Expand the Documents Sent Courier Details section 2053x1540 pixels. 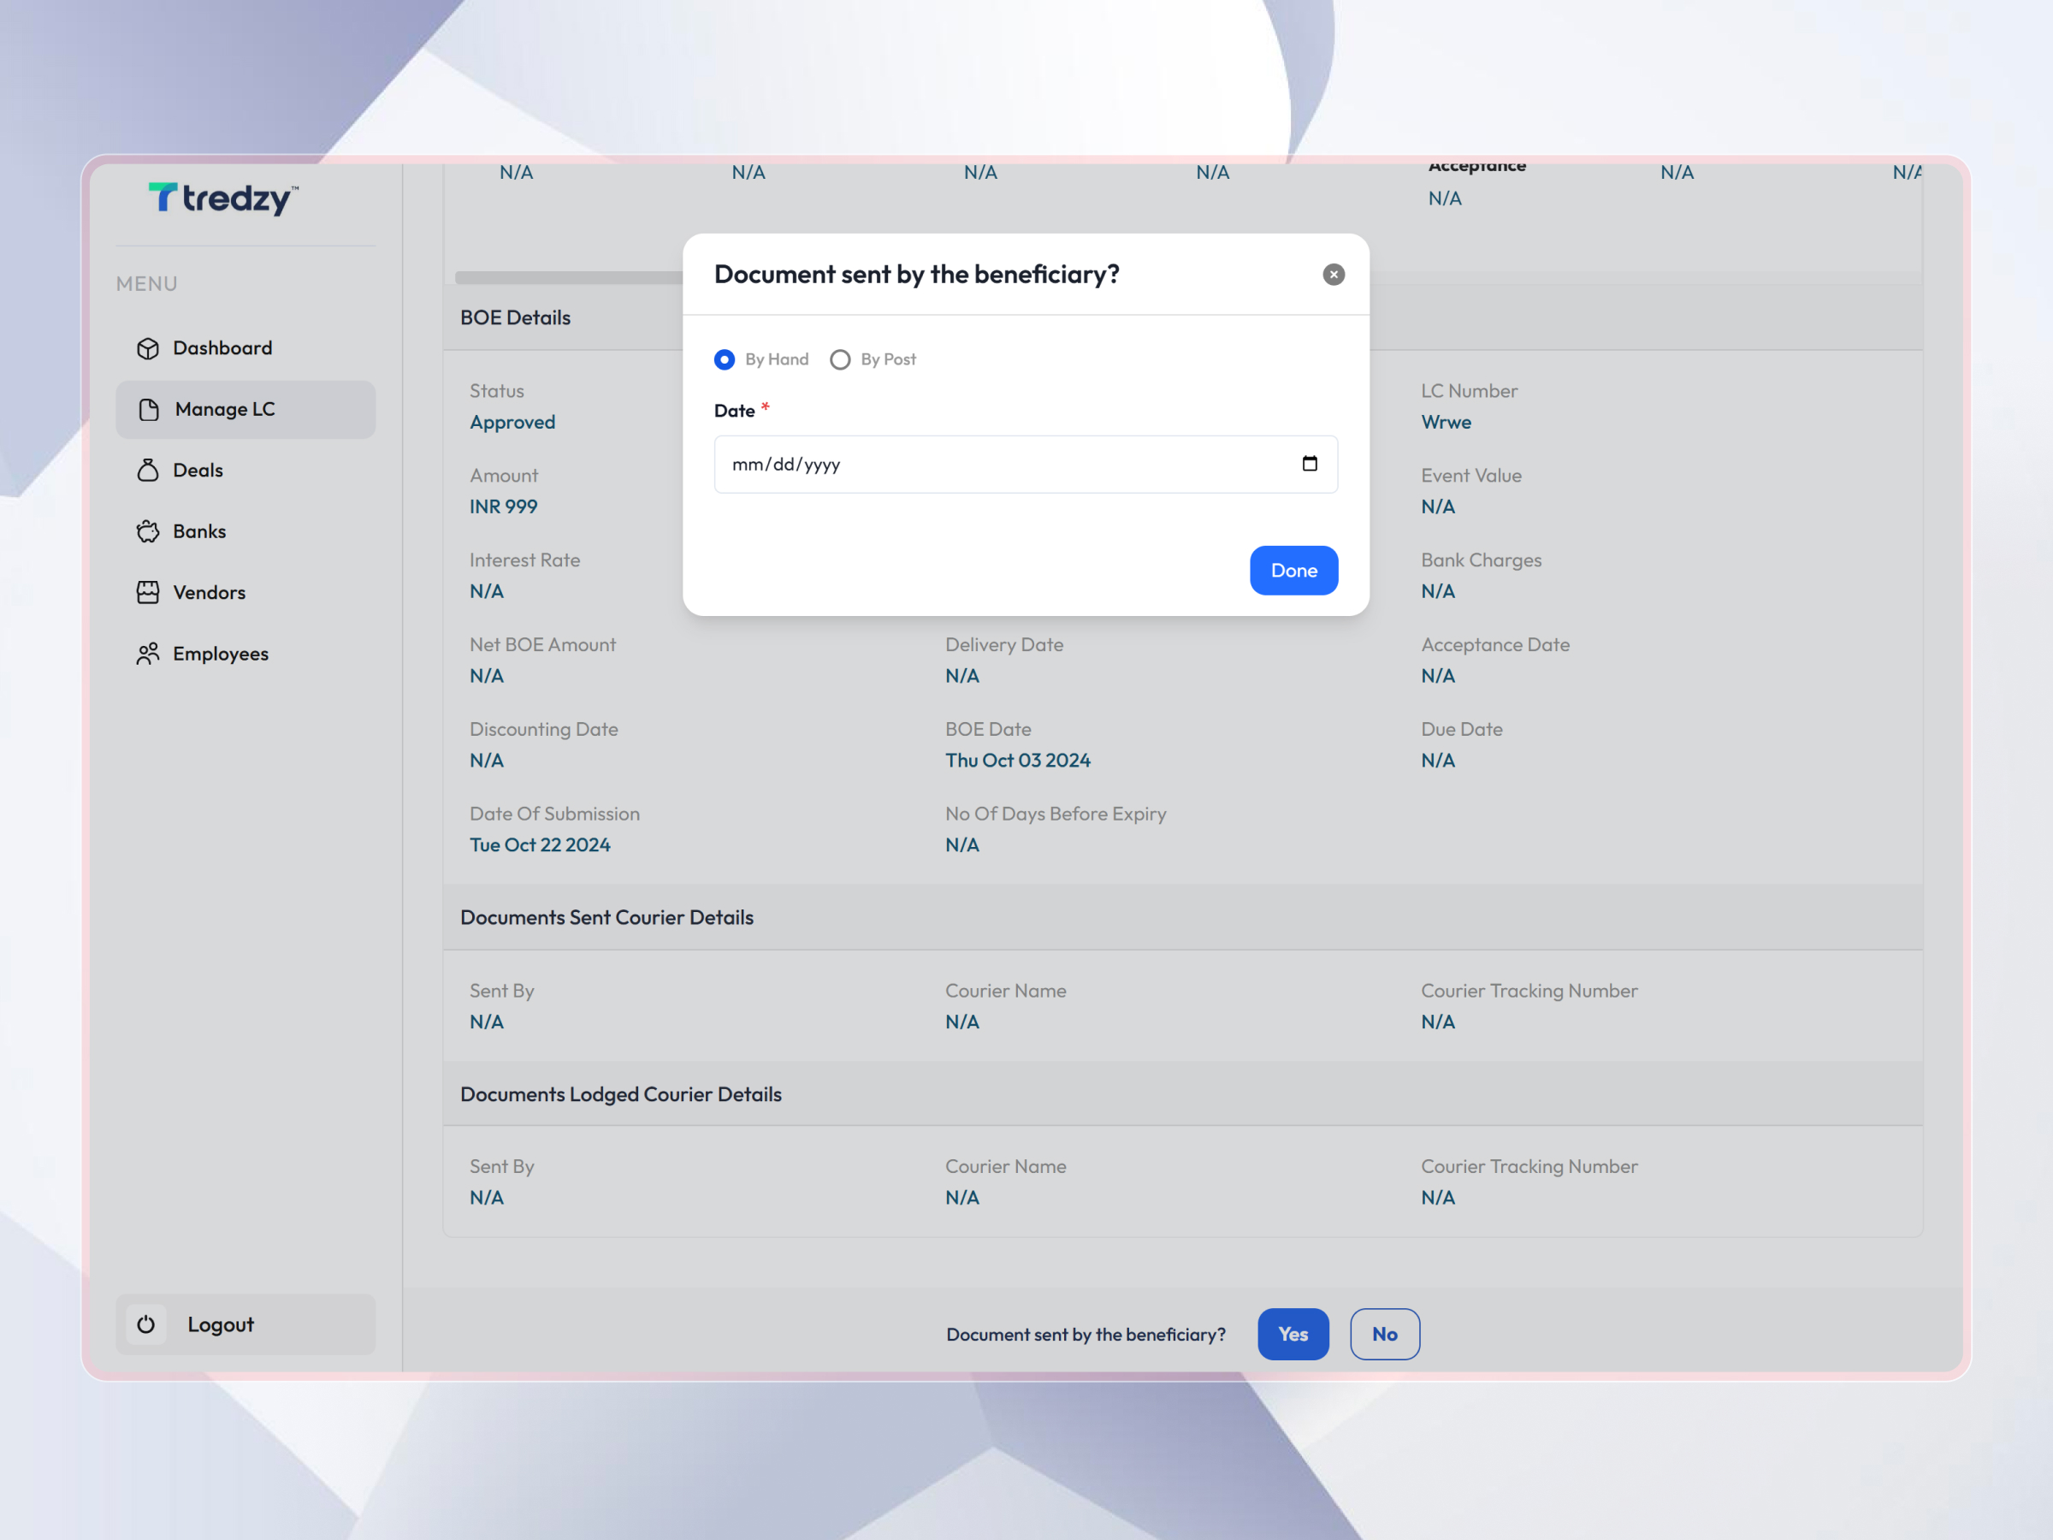(607, 917)
